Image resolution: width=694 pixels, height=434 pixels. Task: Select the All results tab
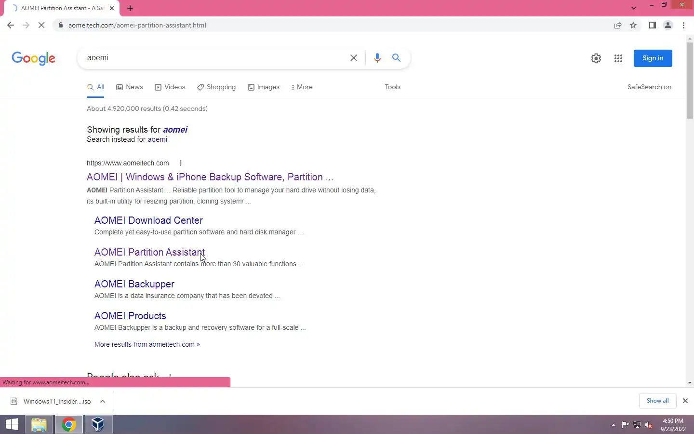point(95,87)
